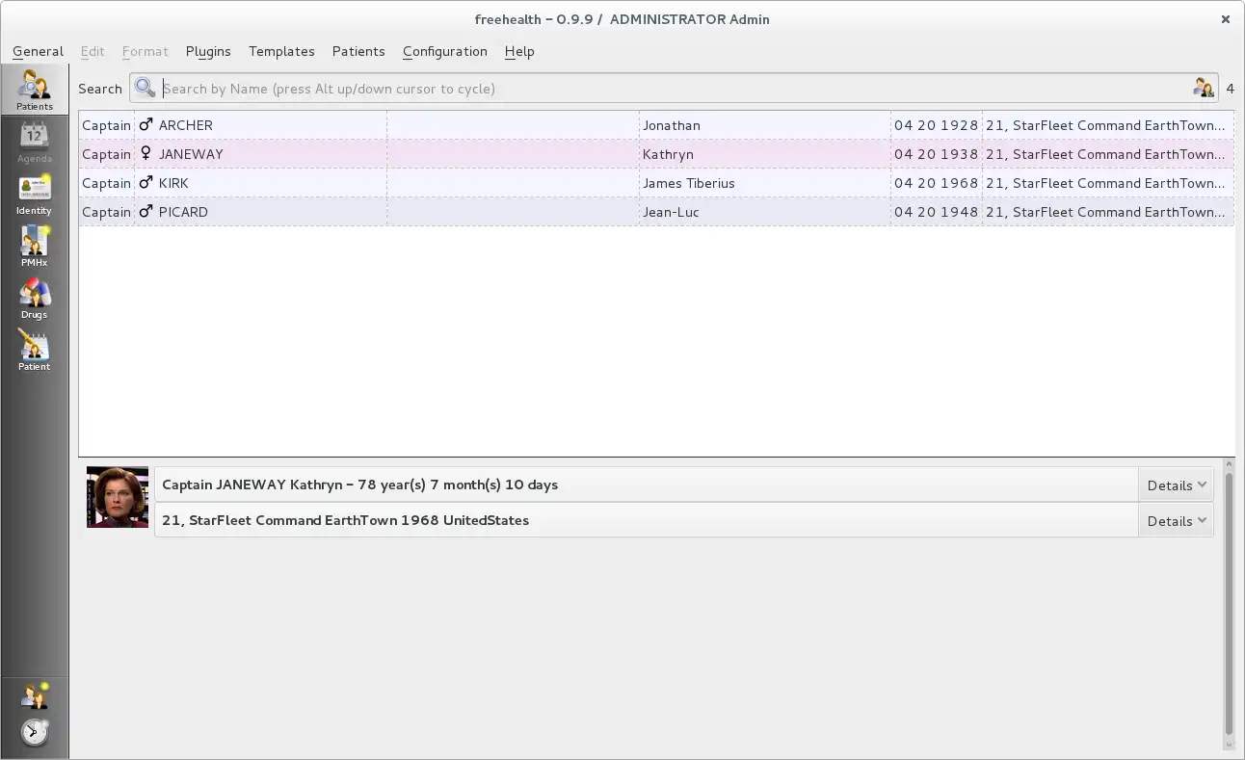Screen dimensions: 1245x760
Task: Open the Drugs mode icon
Action: pyautogui.click(x=34, y=299)
